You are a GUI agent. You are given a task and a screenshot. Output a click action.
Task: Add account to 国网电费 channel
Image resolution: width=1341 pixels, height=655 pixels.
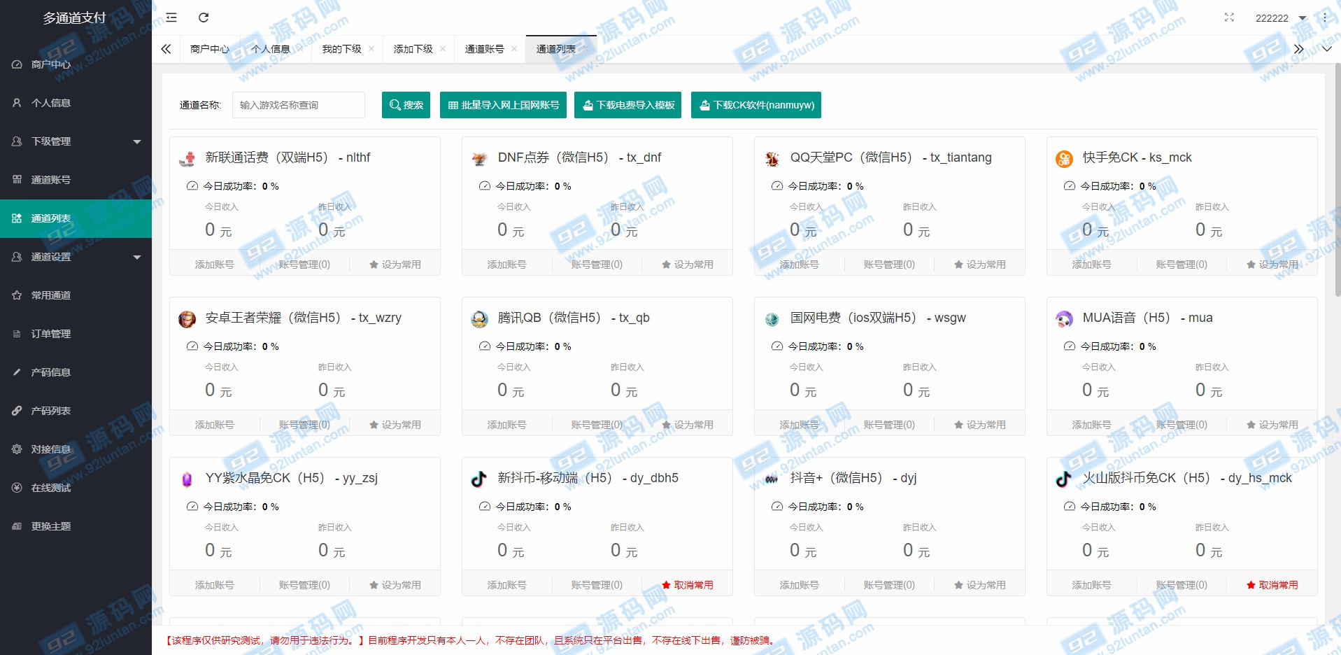(x=799, y=425)
